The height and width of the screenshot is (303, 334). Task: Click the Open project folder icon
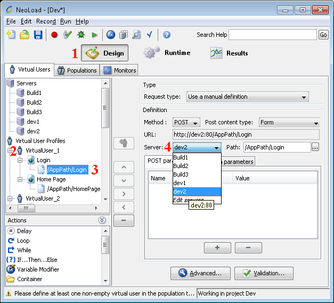24,35
